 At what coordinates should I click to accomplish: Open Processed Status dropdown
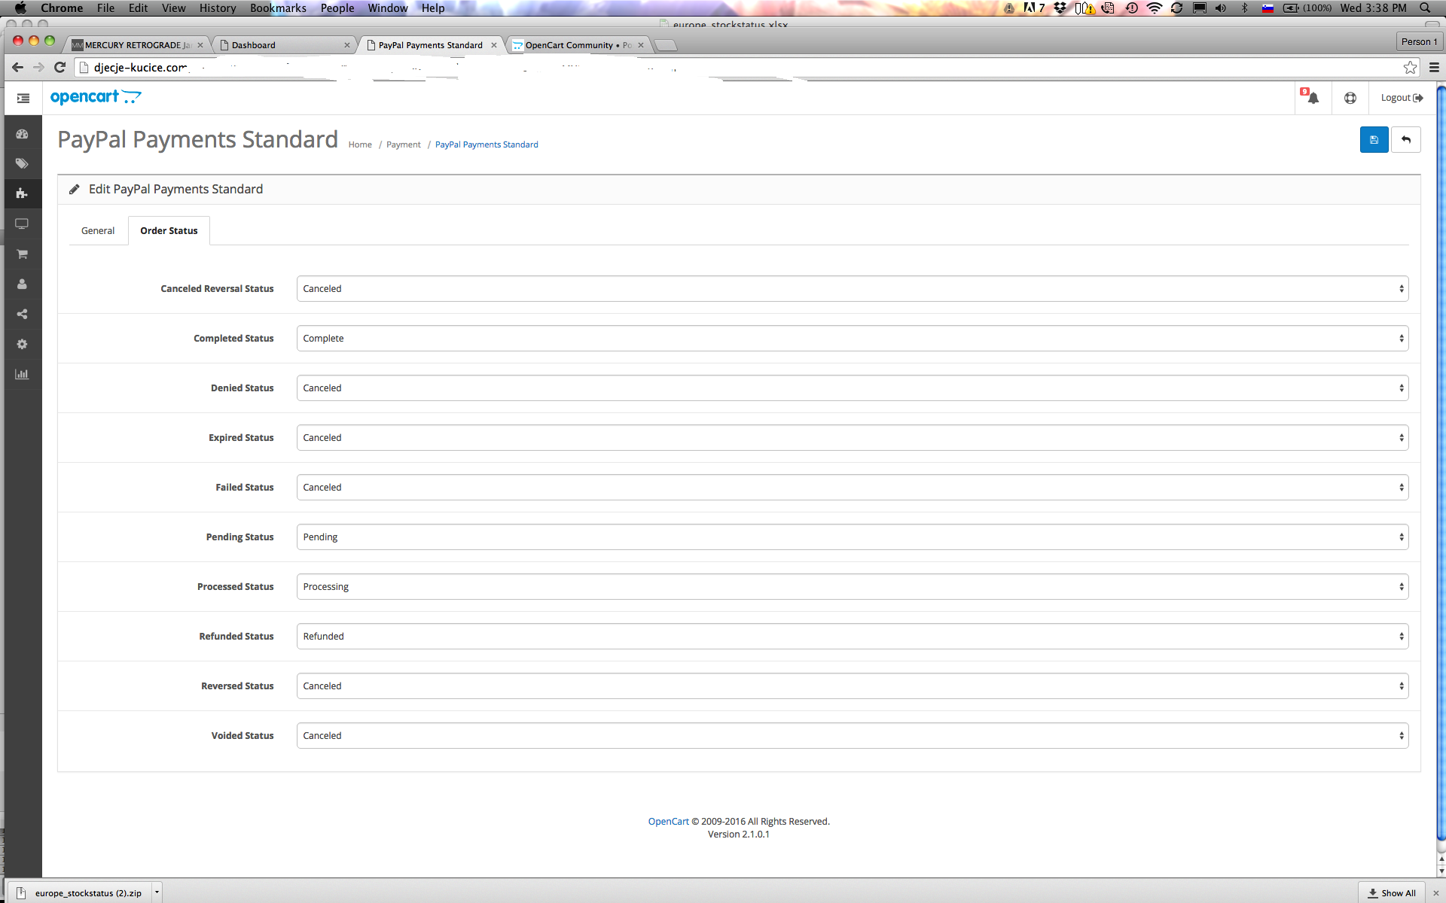pyautogui.click(x=852, y=587)
